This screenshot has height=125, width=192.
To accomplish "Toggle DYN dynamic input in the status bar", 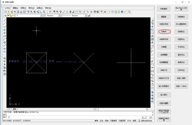I will 129,121.
